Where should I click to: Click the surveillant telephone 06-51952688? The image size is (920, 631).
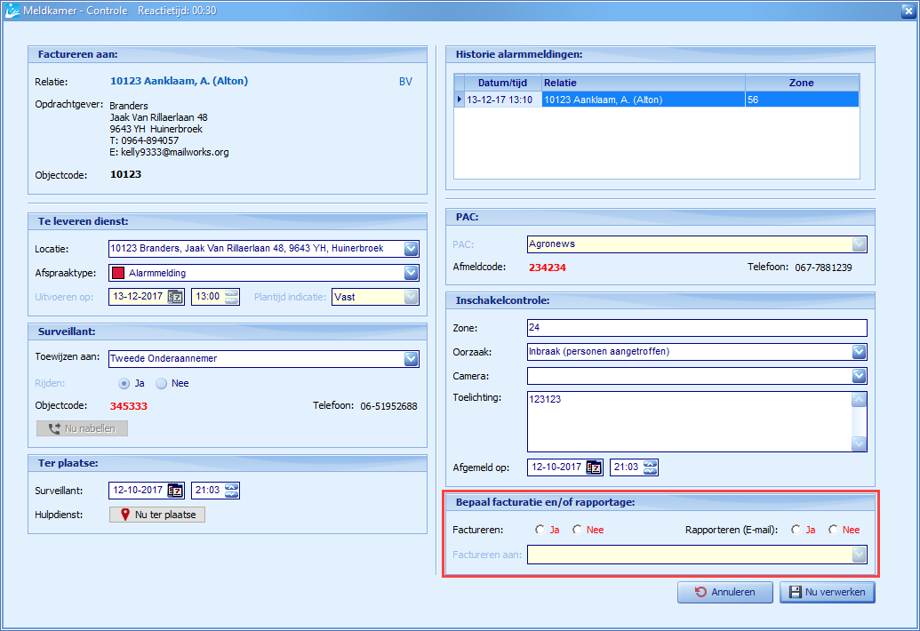point(389,406)
